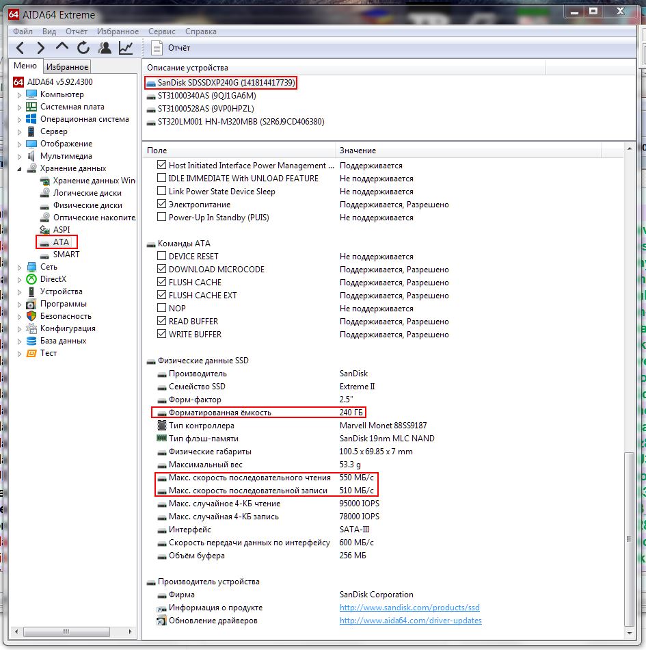Viewport: 646px width, 650px height.
Task: Toggle the FLUSH CACHE EXT checkbox
Action: pos(161,295)
